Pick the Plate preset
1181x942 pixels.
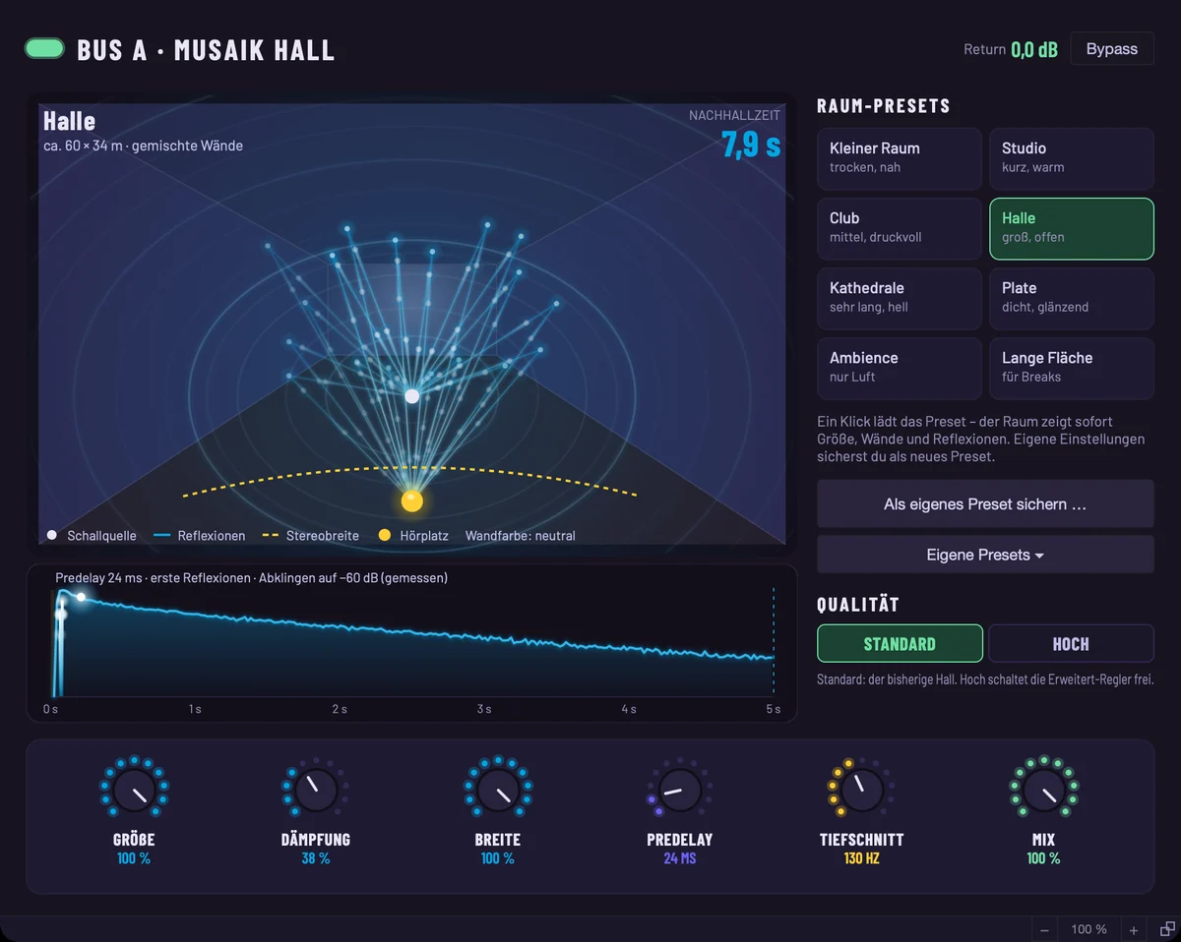tap(1072, 298)
